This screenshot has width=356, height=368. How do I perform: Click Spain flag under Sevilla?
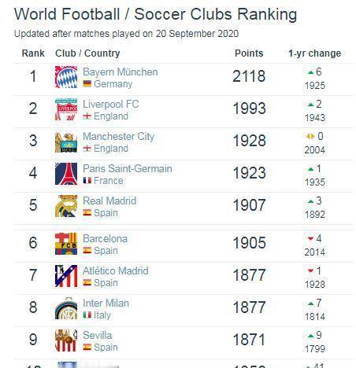tap(87, 348)
